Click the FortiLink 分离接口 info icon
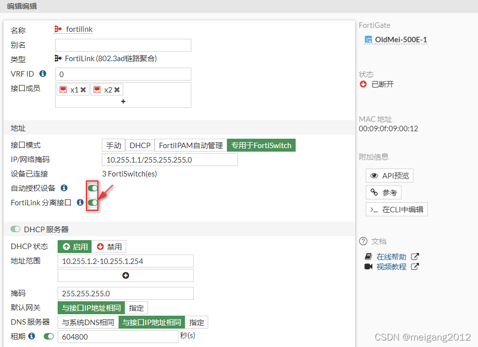 point(80,202)
